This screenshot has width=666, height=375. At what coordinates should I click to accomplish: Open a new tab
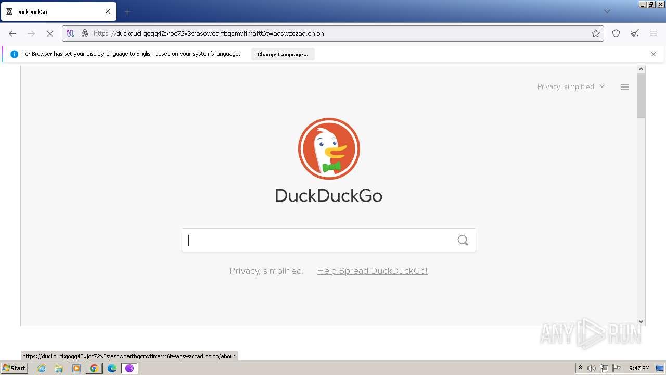[x=127, y=11]
